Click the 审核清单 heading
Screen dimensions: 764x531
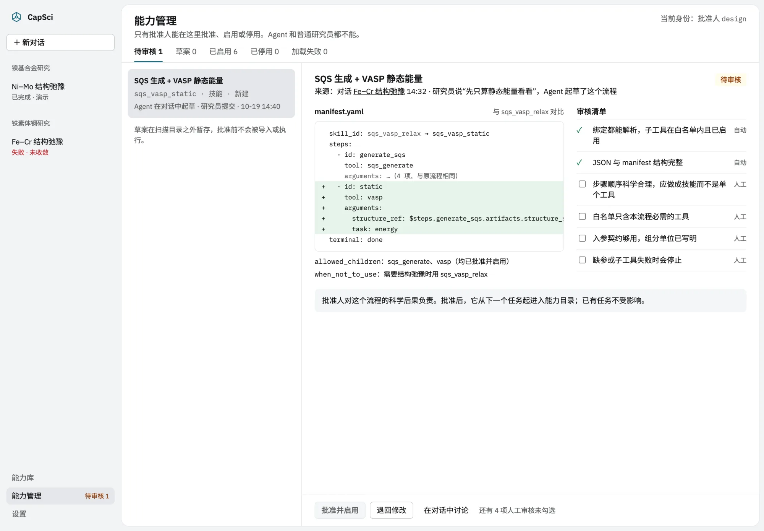pos(591,112)
